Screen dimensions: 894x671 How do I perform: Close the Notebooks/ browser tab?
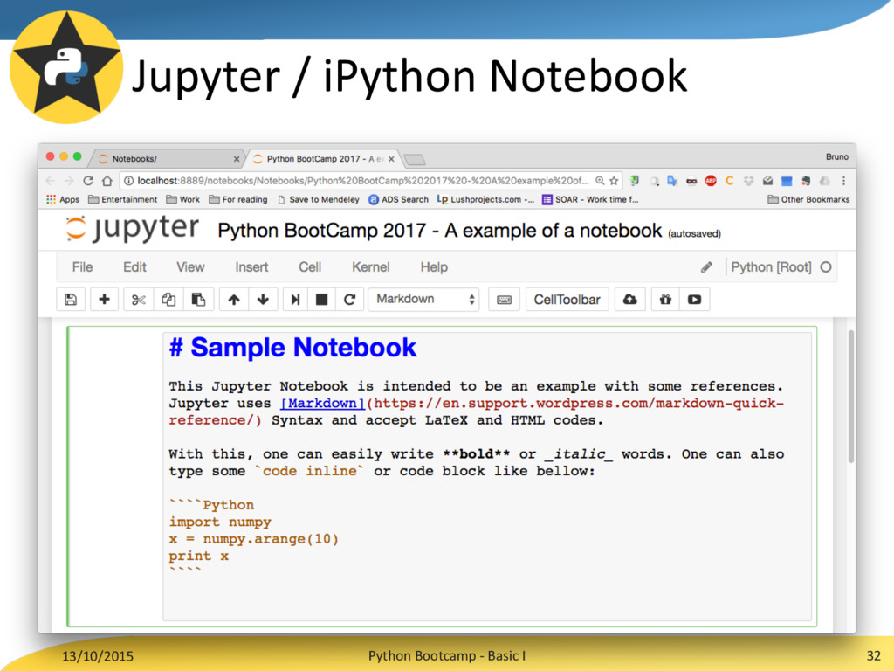[x=236, y=159]
